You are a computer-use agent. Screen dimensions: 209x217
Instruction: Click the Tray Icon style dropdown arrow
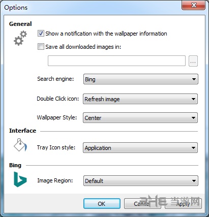tap(193, 148)
